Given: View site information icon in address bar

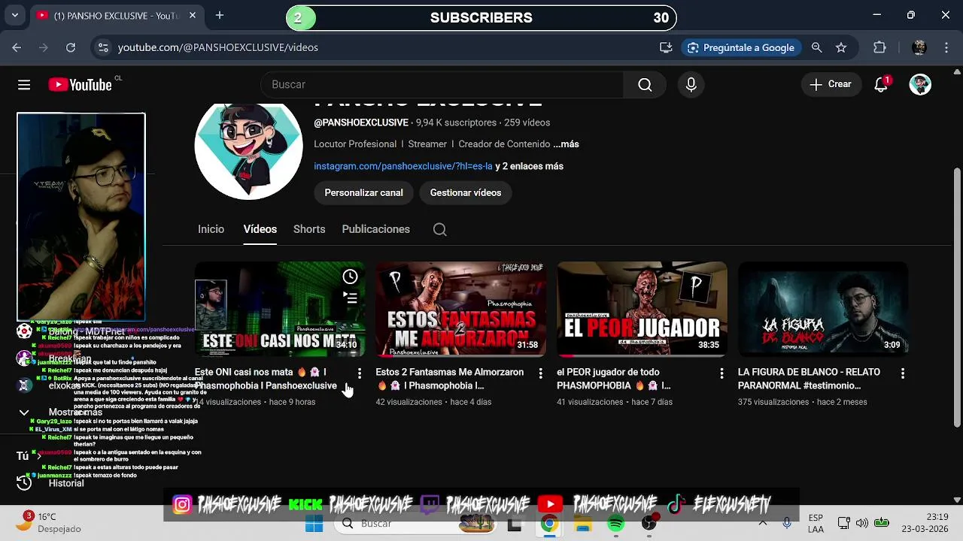Looking at the screenshot, I should 103,47.
